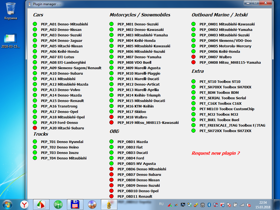280x210 pixels.
Task: Click the green status dot beside PEP_A08 EFI-Lamborghini
Action: point(35,62)
